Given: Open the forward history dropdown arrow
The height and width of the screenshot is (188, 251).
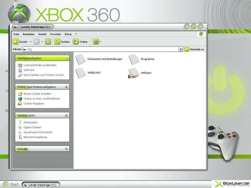Looking at the screenshot, I should point(42,42).
